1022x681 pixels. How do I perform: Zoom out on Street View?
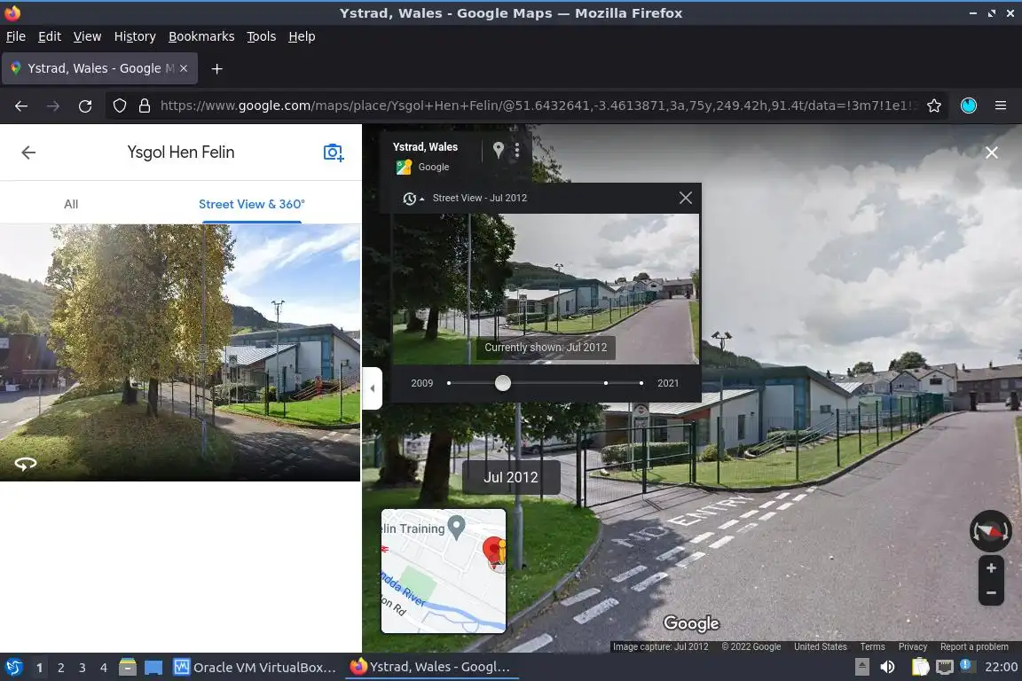(991, 592)
